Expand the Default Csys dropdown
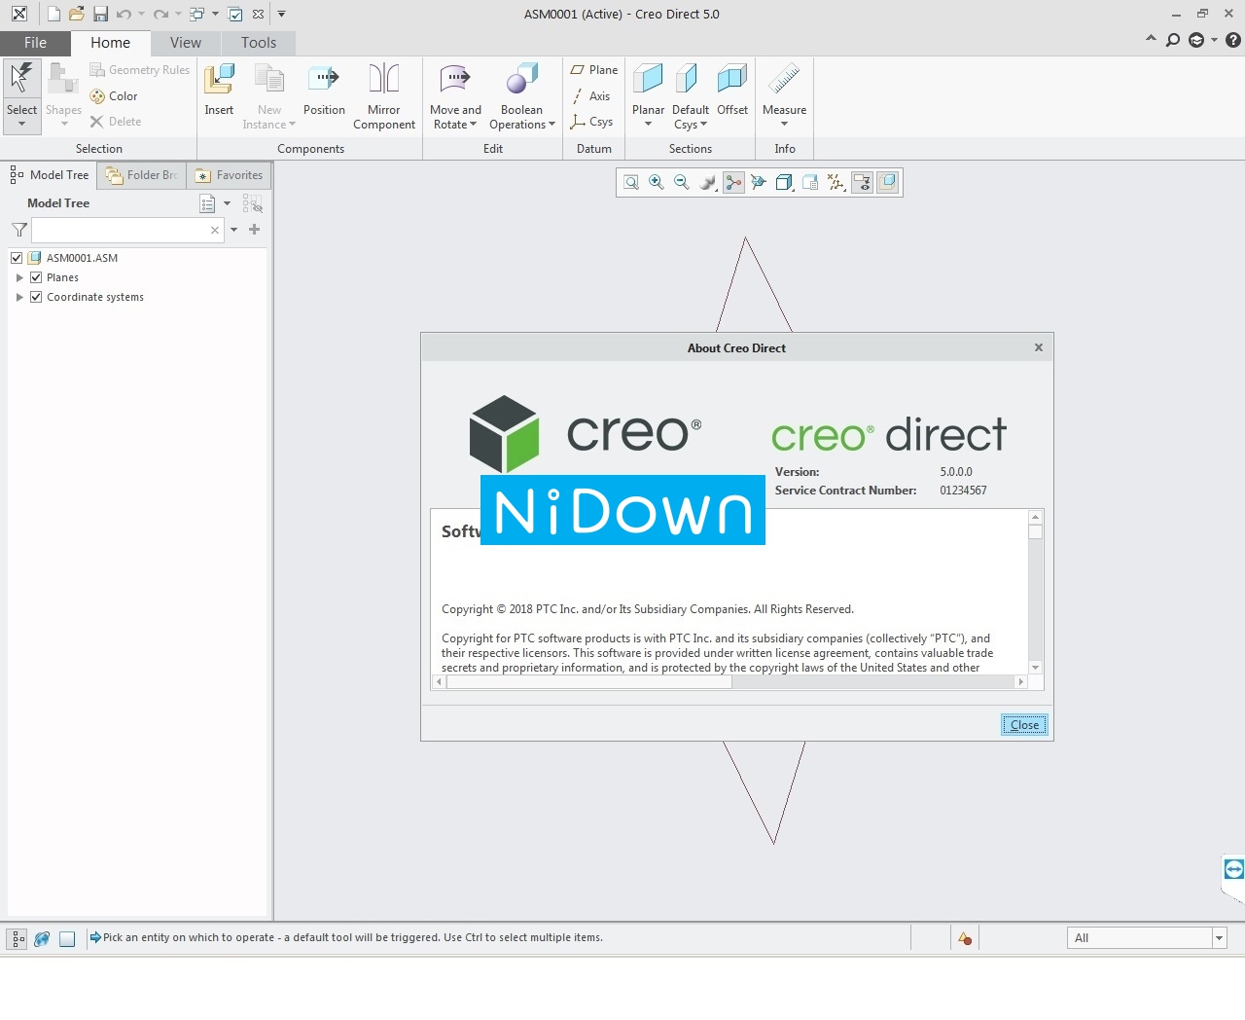Viewport: 1245px width, 1020px height. click(703, 125)
